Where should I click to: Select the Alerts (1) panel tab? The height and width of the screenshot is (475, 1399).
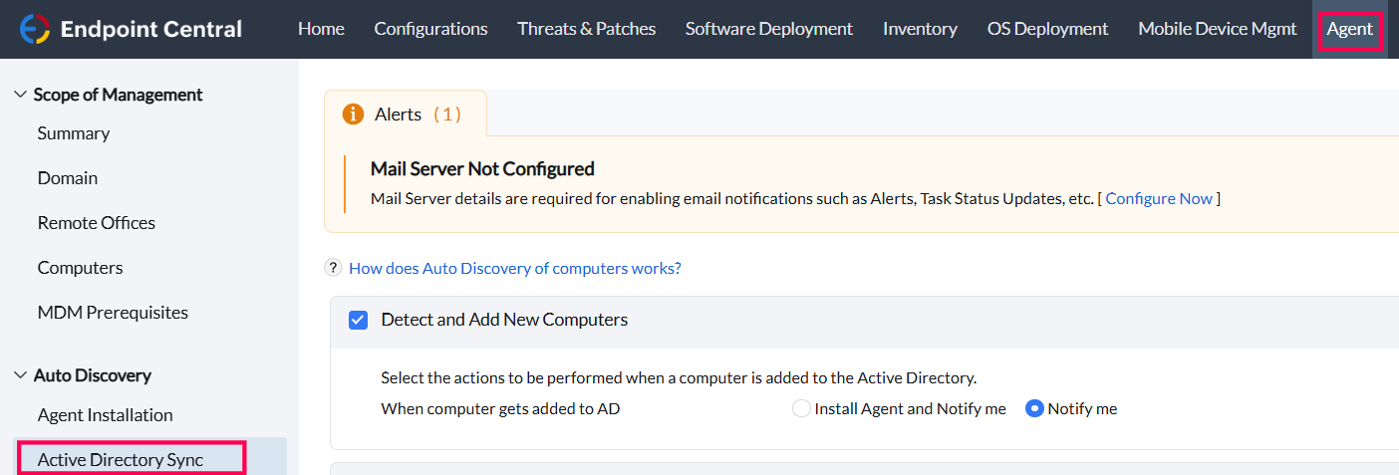[x=406, y=115]
